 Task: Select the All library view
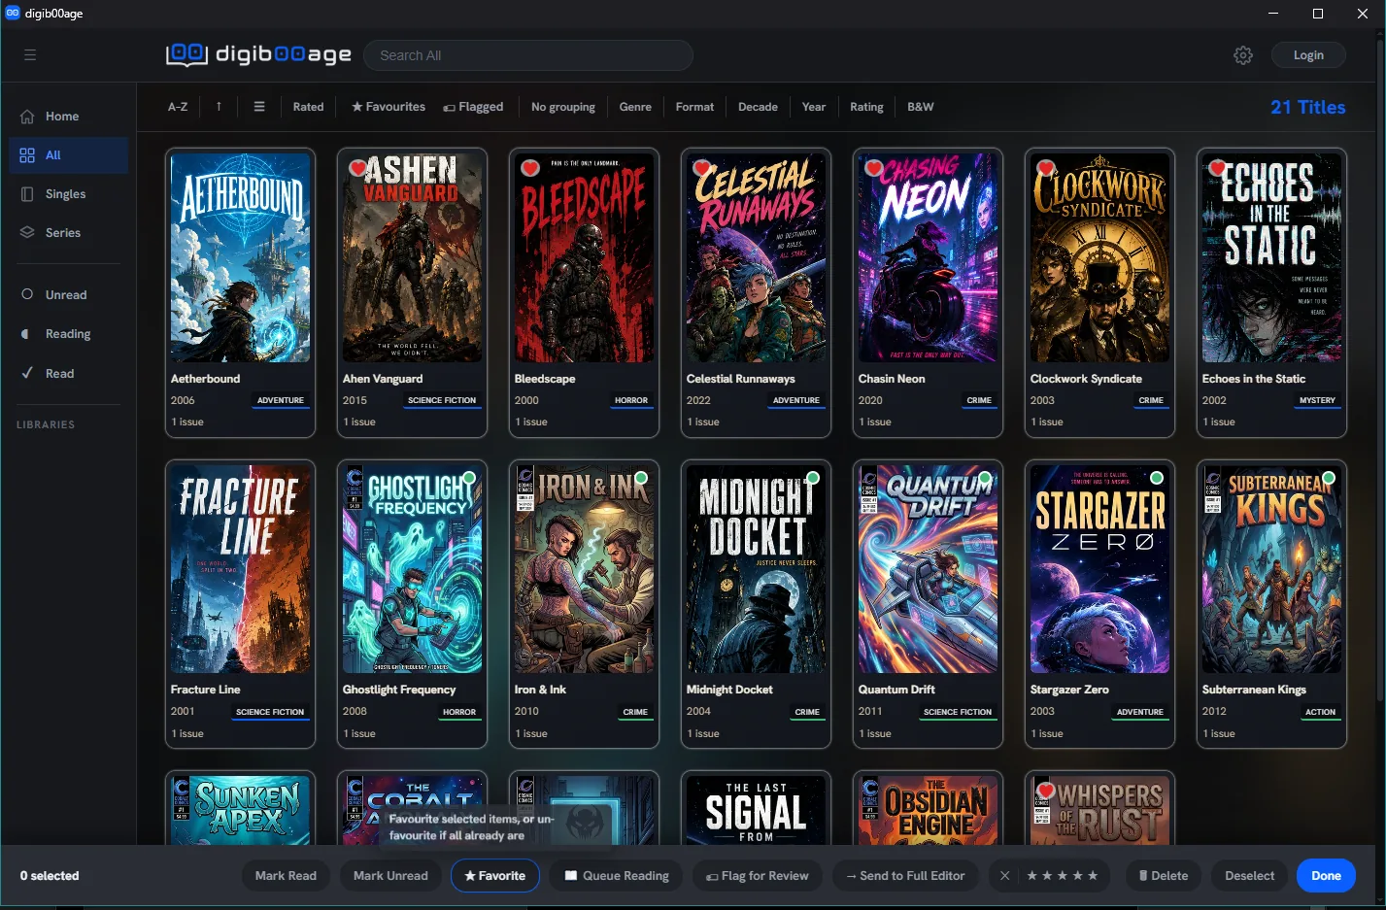[x=68, y=155]
